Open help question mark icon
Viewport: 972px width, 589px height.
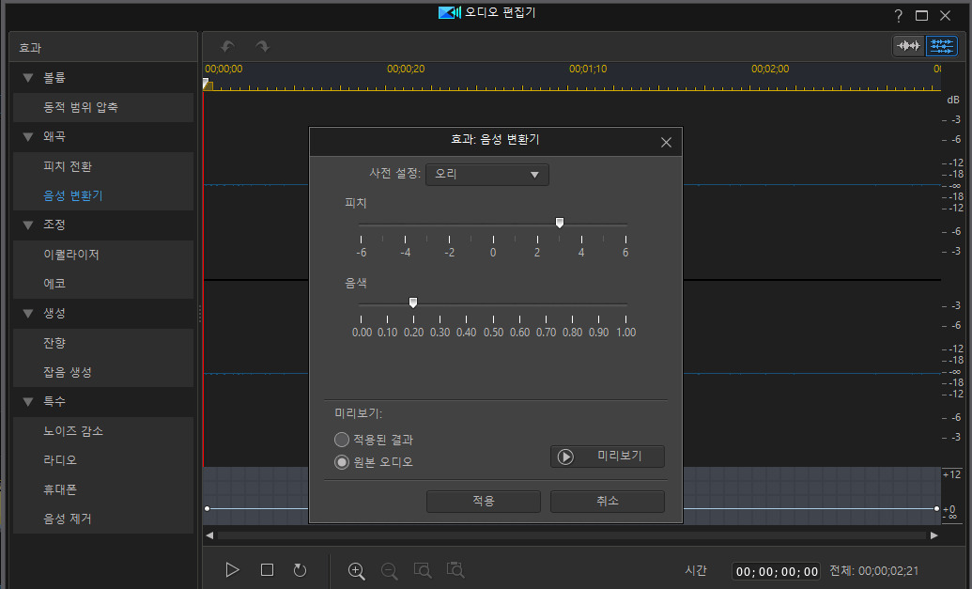pos(898,15)
